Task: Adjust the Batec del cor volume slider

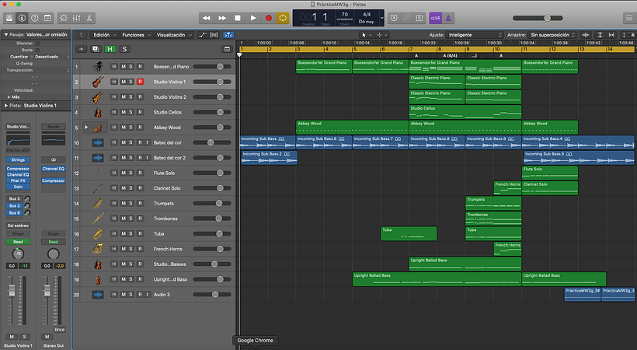Action: click(x=211, y=142)
